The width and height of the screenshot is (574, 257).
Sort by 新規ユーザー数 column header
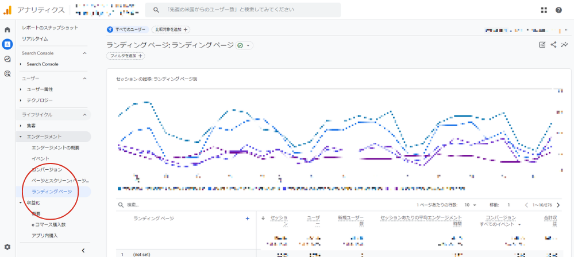click(x=350, y=221)
